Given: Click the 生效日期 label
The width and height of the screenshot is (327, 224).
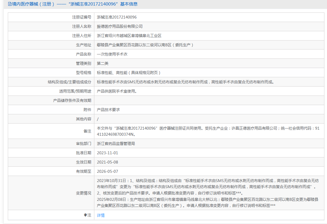Looking at the screenshot, I should [84, 162].
